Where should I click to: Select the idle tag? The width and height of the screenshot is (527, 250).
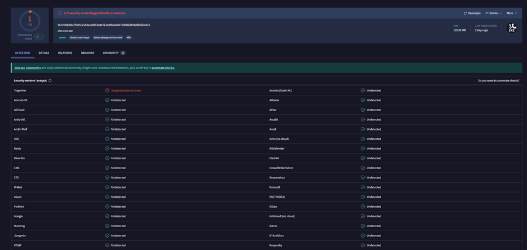pyautogui.click(x=129, y=37)
